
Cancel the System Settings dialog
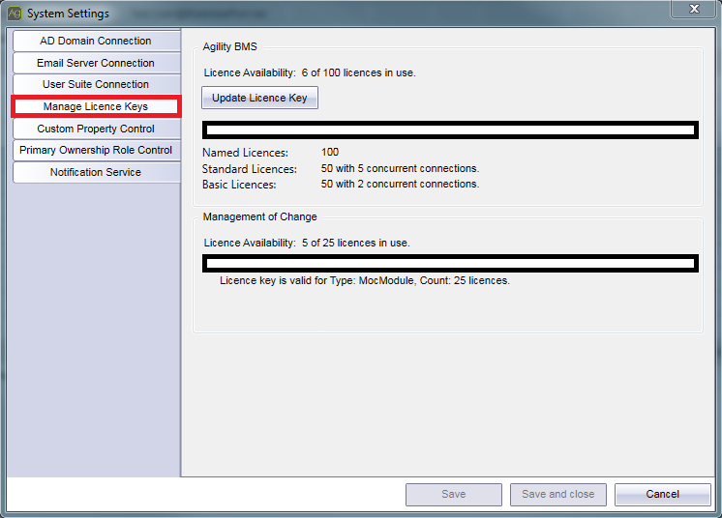(663, 495)
